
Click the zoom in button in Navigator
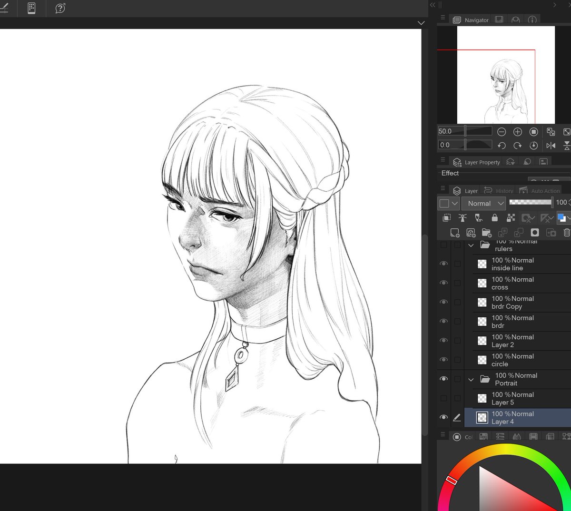pos(518,132)
